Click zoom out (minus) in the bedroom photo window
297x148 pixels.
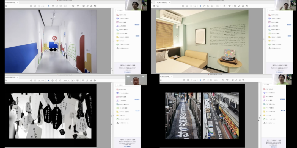[208, 5]
